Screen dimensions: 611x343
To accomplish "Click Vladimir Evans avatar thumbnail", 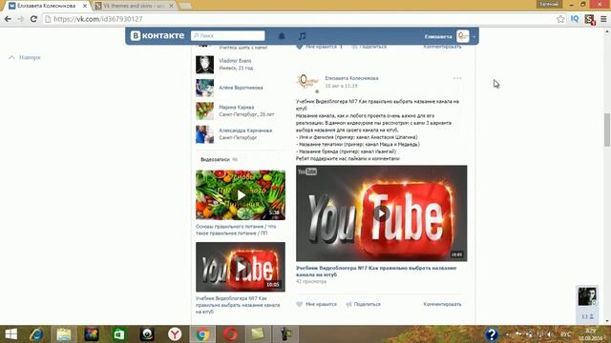I will (x=204, y=65).
